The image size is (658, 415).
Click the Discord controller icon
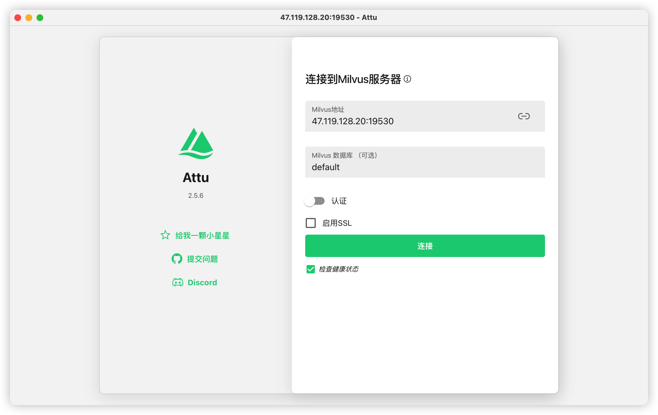[178, 282]
